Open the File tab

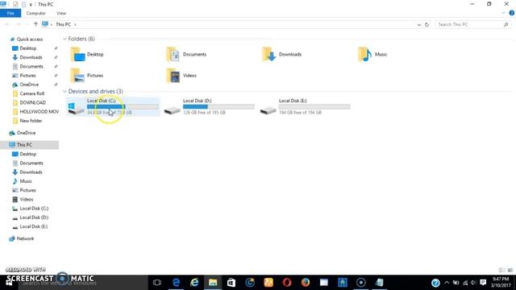click(10, 13)
